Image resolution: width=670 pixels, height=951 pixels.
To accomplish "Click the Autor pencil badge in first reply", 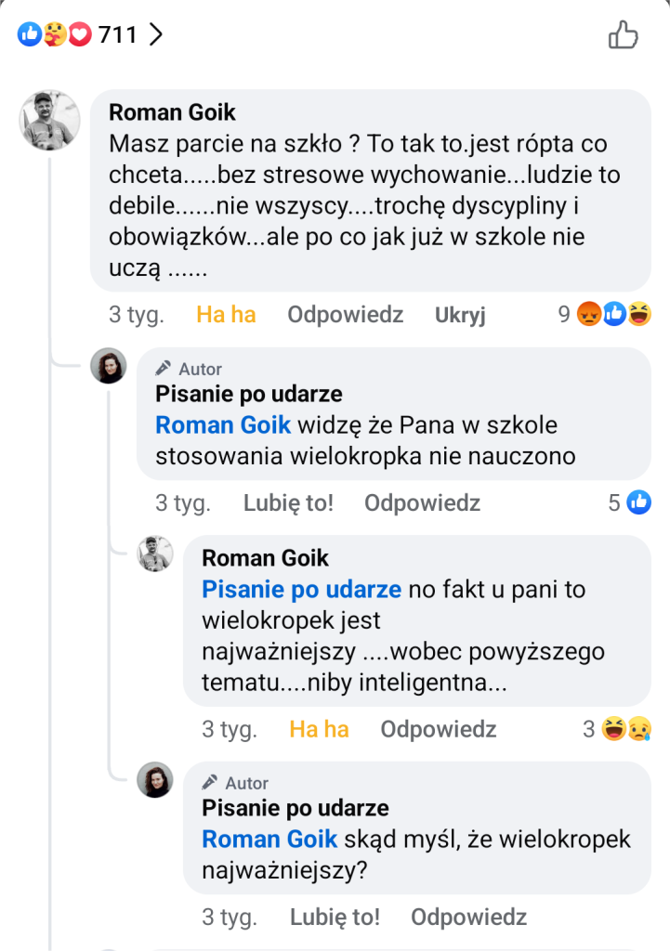I will pyautogui.click(x=189, y=369).
